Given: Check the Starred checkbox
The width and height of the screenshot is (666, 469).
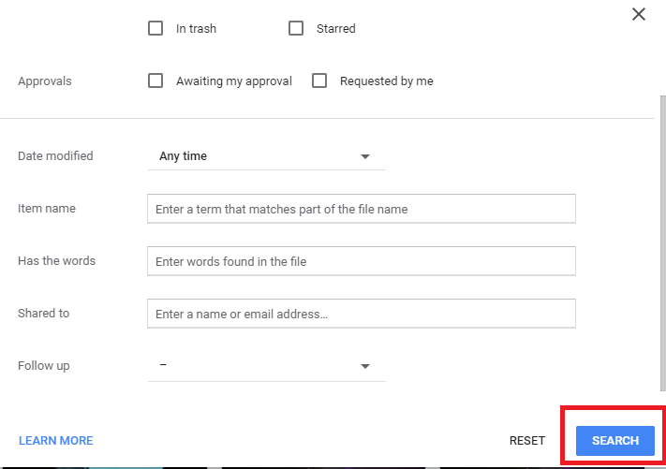Looking at the screenshot, I should [296, 28].
